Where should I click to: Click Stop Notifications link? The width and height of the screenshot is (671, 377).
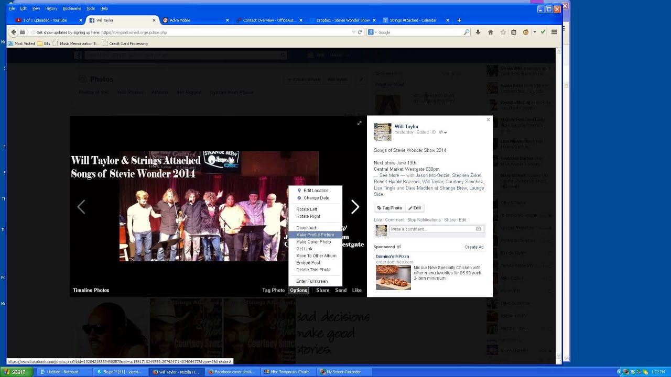[424, 220]
